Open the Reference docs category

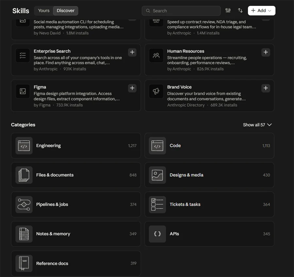76,263
